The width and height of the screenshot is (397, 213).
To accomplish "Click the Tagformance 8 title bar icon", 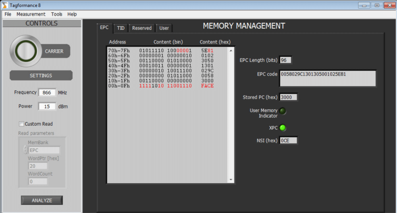I will [5, 5].
